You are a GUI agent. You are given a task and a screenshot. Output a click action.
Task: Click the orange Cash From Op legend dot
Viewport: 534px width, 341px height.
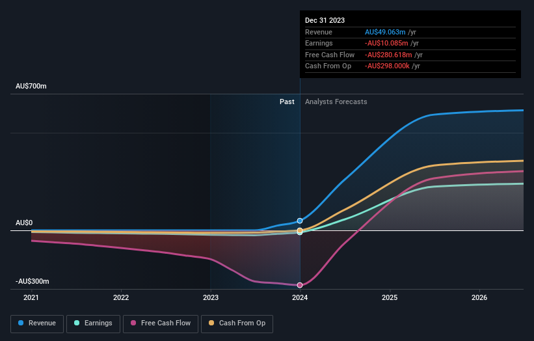[x=211, y=323]
